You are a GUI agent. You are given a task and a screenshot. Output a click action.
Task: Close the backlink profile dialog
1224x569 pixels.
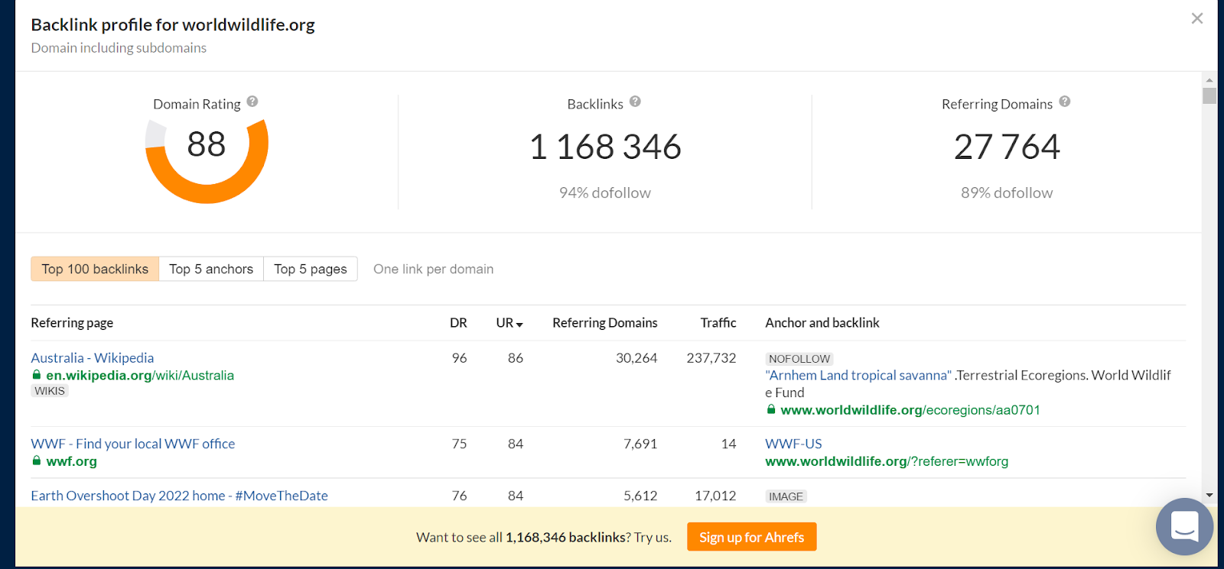[1197, 18]
